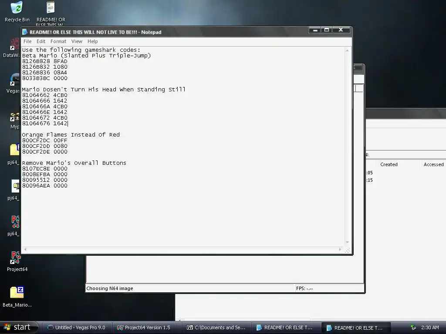Click the code line '8126B832 1080'
446x334 pixels.
point(45,67)
